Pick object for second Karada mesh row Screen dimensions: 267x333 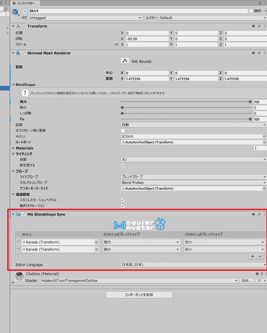click(97, 249)
